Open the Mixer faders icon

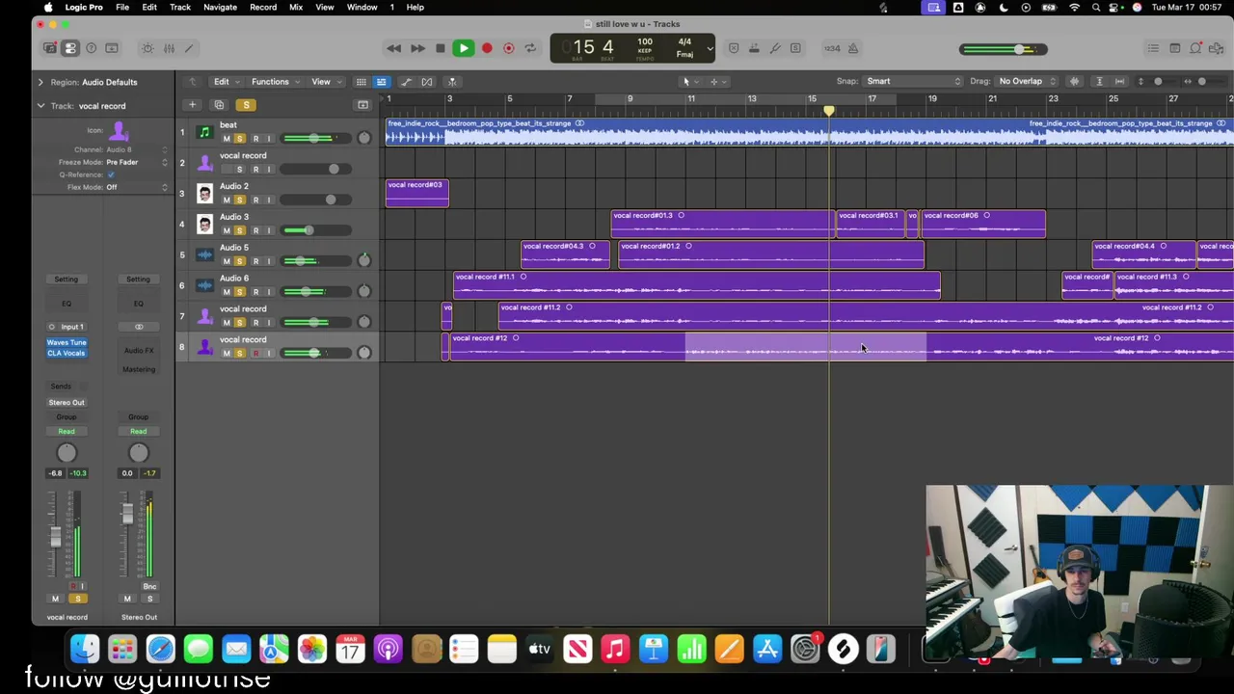[169, 48]
